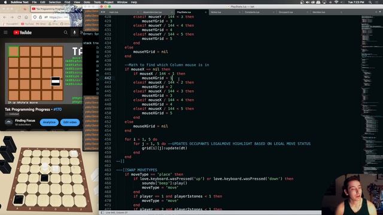The height and width of the screenshot is (215, 383).
Task: Reload the browser page
Action: point(19,17)
